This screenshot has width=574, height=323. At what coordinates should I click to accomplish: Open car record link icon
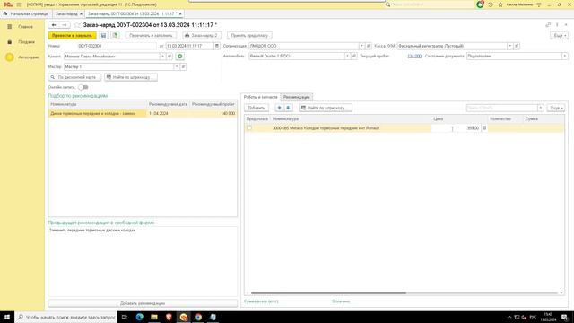pos(354,56)
